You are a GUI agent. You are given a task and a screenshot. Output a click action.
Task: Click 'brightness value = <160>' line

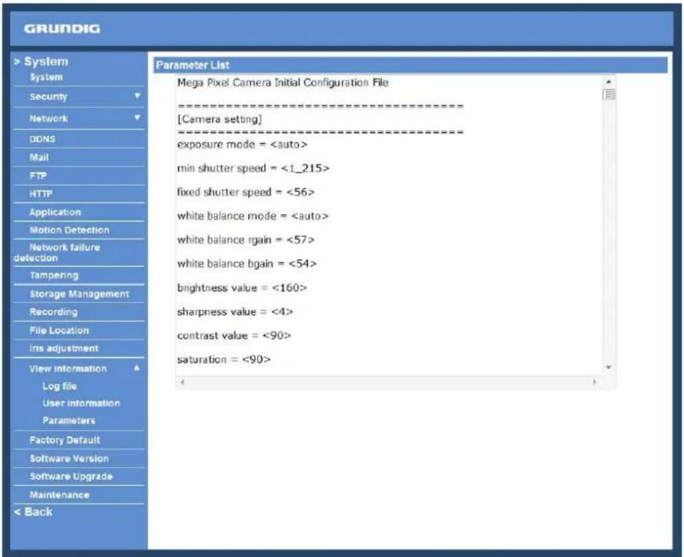242,288
